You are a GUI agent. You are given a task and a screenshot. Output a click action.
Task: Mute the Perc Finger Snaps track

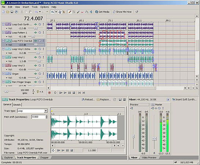click(40, 82)
